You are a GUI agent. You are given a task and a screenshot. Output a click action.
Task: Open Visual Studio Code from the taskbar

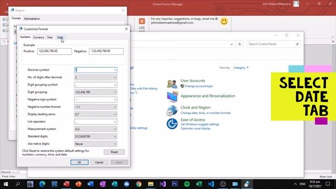click(x=211, y=184)
